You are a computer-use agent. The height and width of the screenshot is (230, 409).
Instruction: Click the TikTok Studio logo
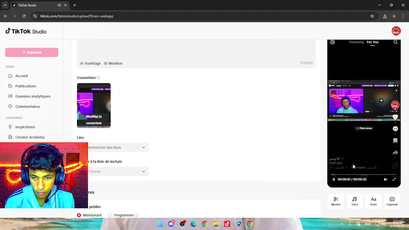(x=26, y=31)
